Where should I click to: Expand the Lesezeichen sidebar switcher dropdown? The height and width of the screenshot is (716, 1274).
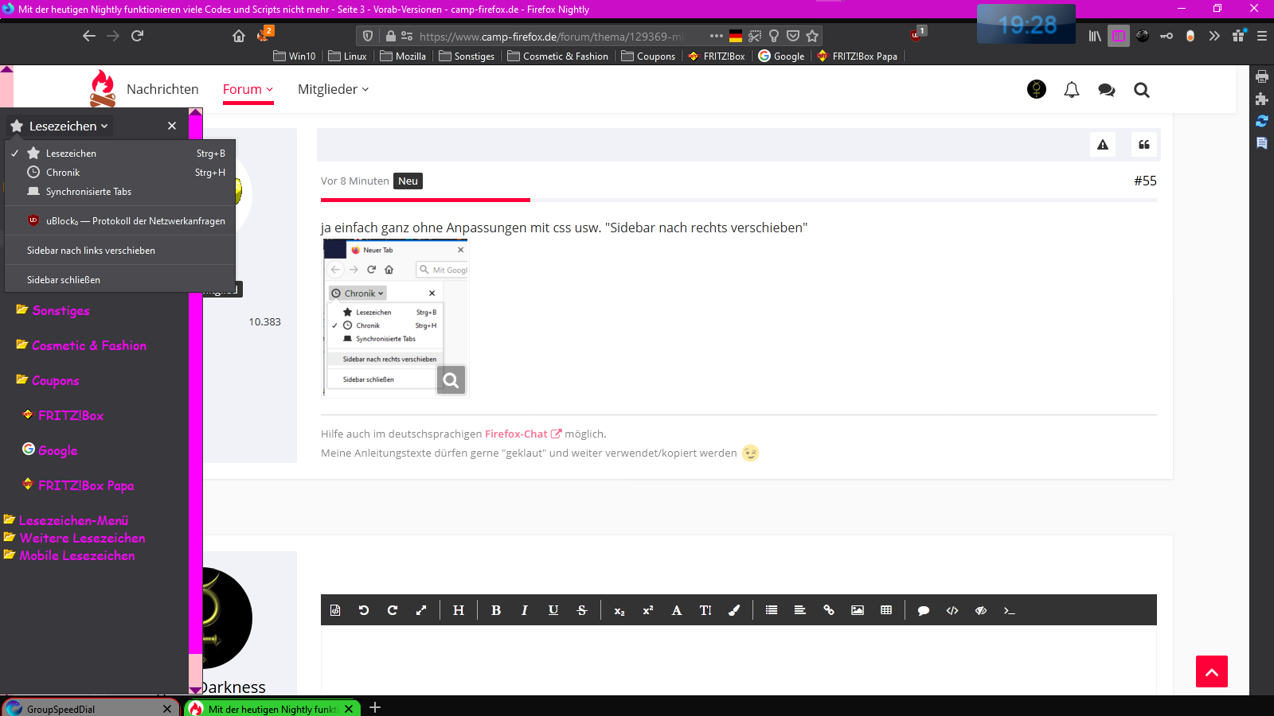pos(60,126)
